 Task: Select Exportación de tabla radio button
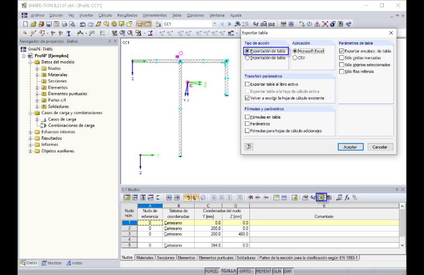click(247, 51)
